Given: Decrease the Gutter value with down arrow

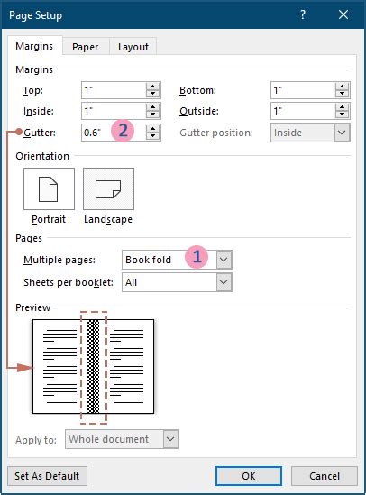Looking at the screenshot, I should click(x=152, y=136).
